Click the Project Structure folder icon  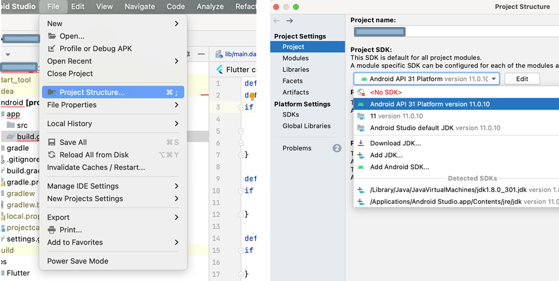pos(52,92)
